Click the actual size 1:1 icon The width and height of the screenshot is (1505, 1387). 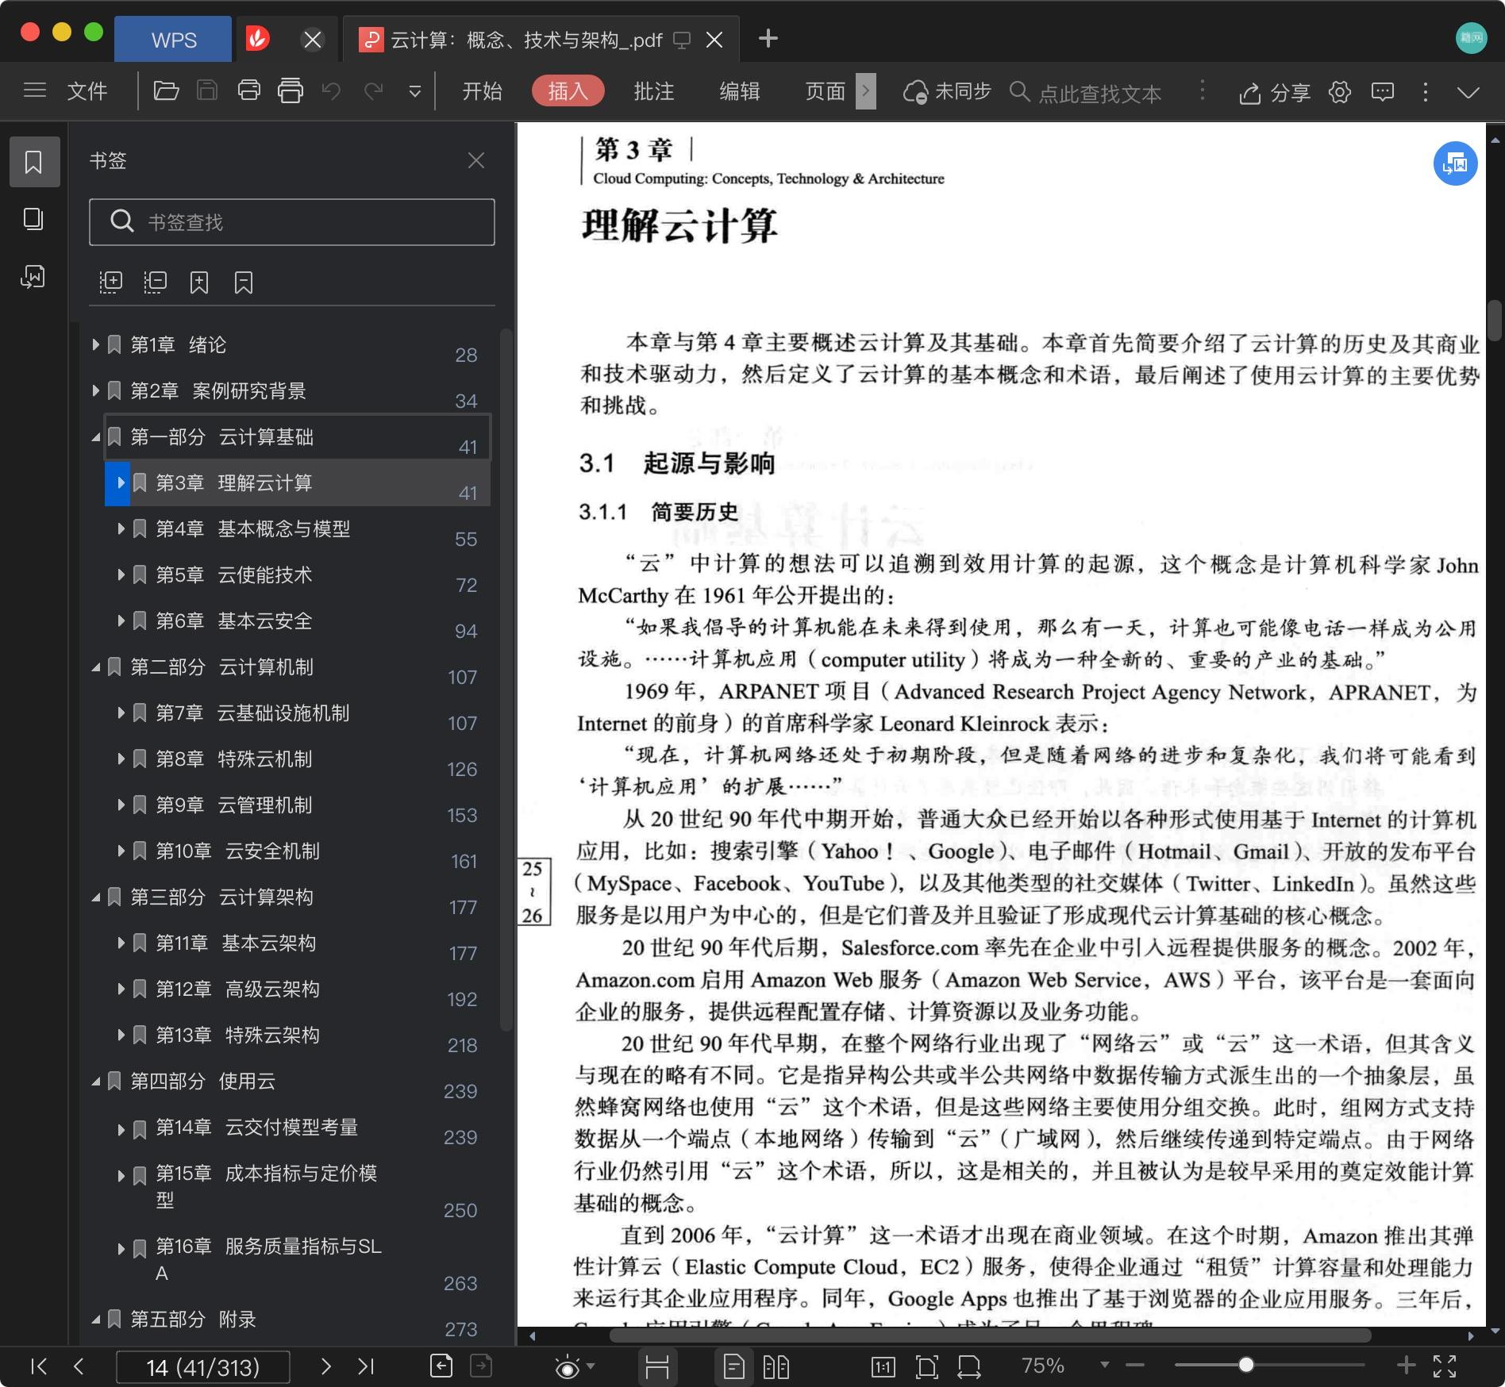pos(883,1366)
